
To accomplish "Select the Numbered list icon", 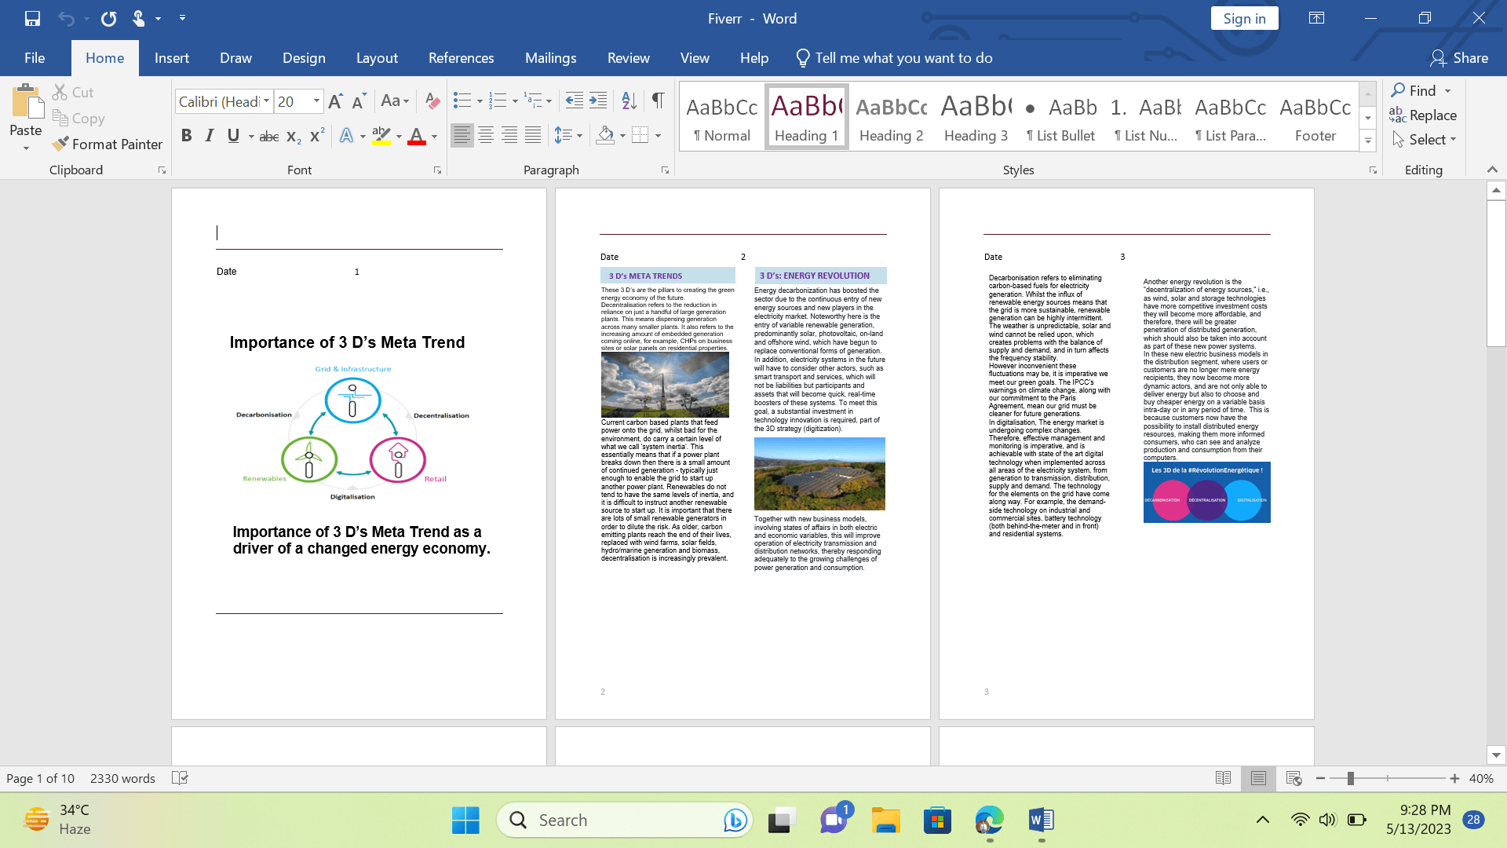I will tap(497, 101).
